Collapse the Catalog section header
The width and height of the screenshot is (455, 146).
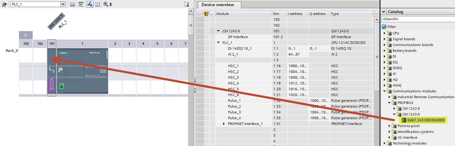[x=384, y=12]
